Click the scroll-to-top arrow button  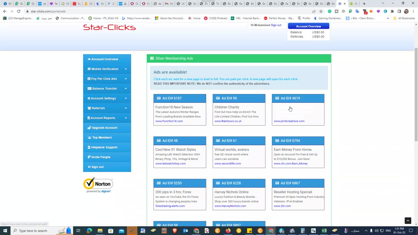(408, 221)
